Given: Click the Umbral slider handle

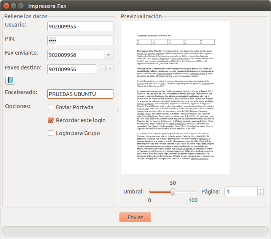Looking at the screenshot, I should pyautogui.click(x=173, y=192).
